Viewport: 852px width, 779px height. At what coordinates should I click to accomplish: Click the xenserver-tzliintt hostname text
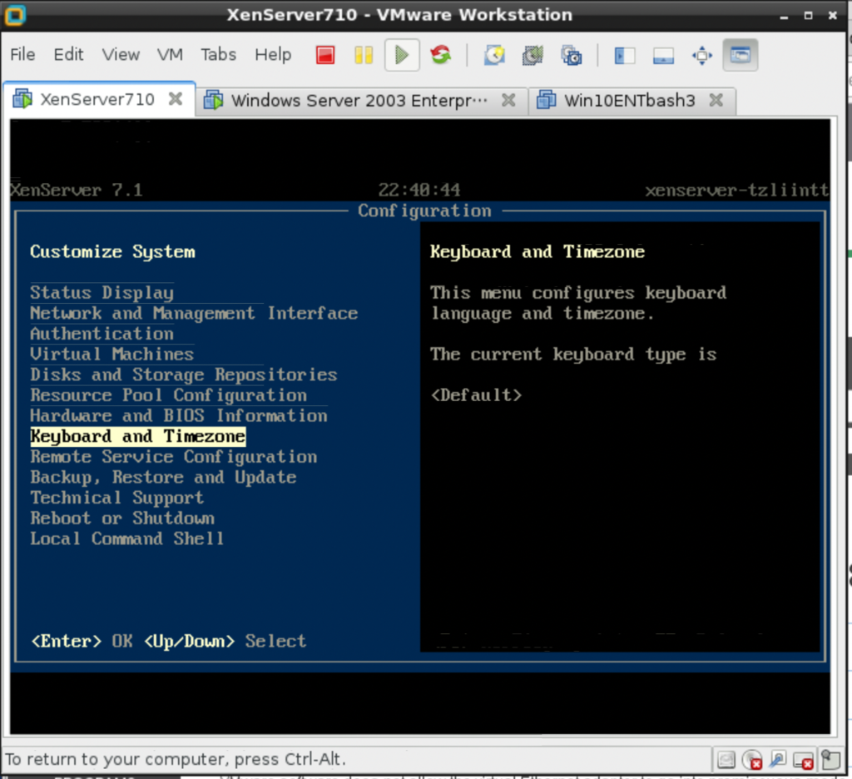click(737, 190)
